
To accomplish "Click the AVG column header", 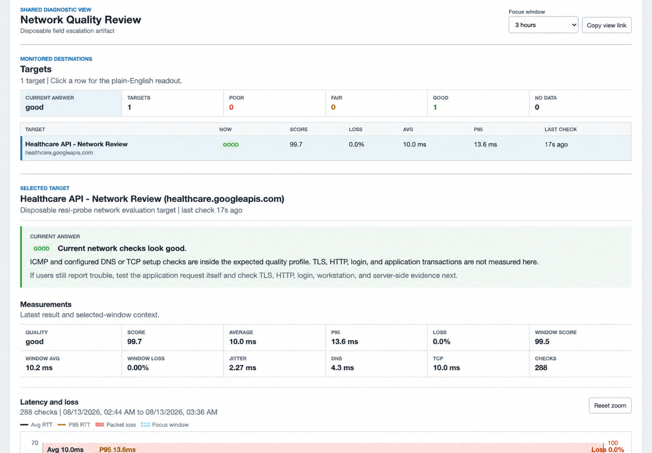I will point(408,130).
